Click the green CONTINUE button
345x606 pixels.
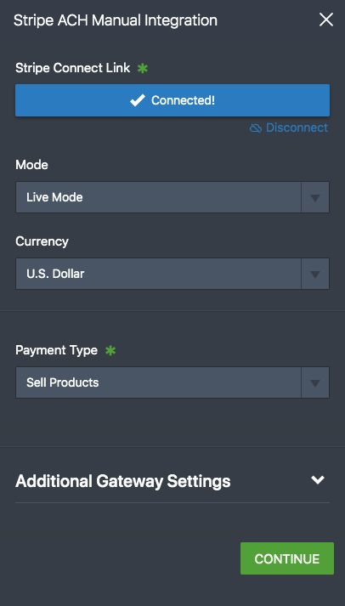tap(287, 558)
